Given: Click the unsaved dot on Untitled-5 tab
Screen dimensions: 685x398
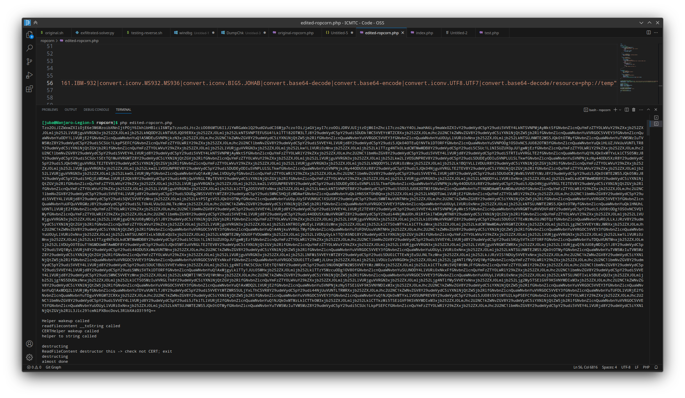Looking at the screenshot, I should (x=352, y=33).
